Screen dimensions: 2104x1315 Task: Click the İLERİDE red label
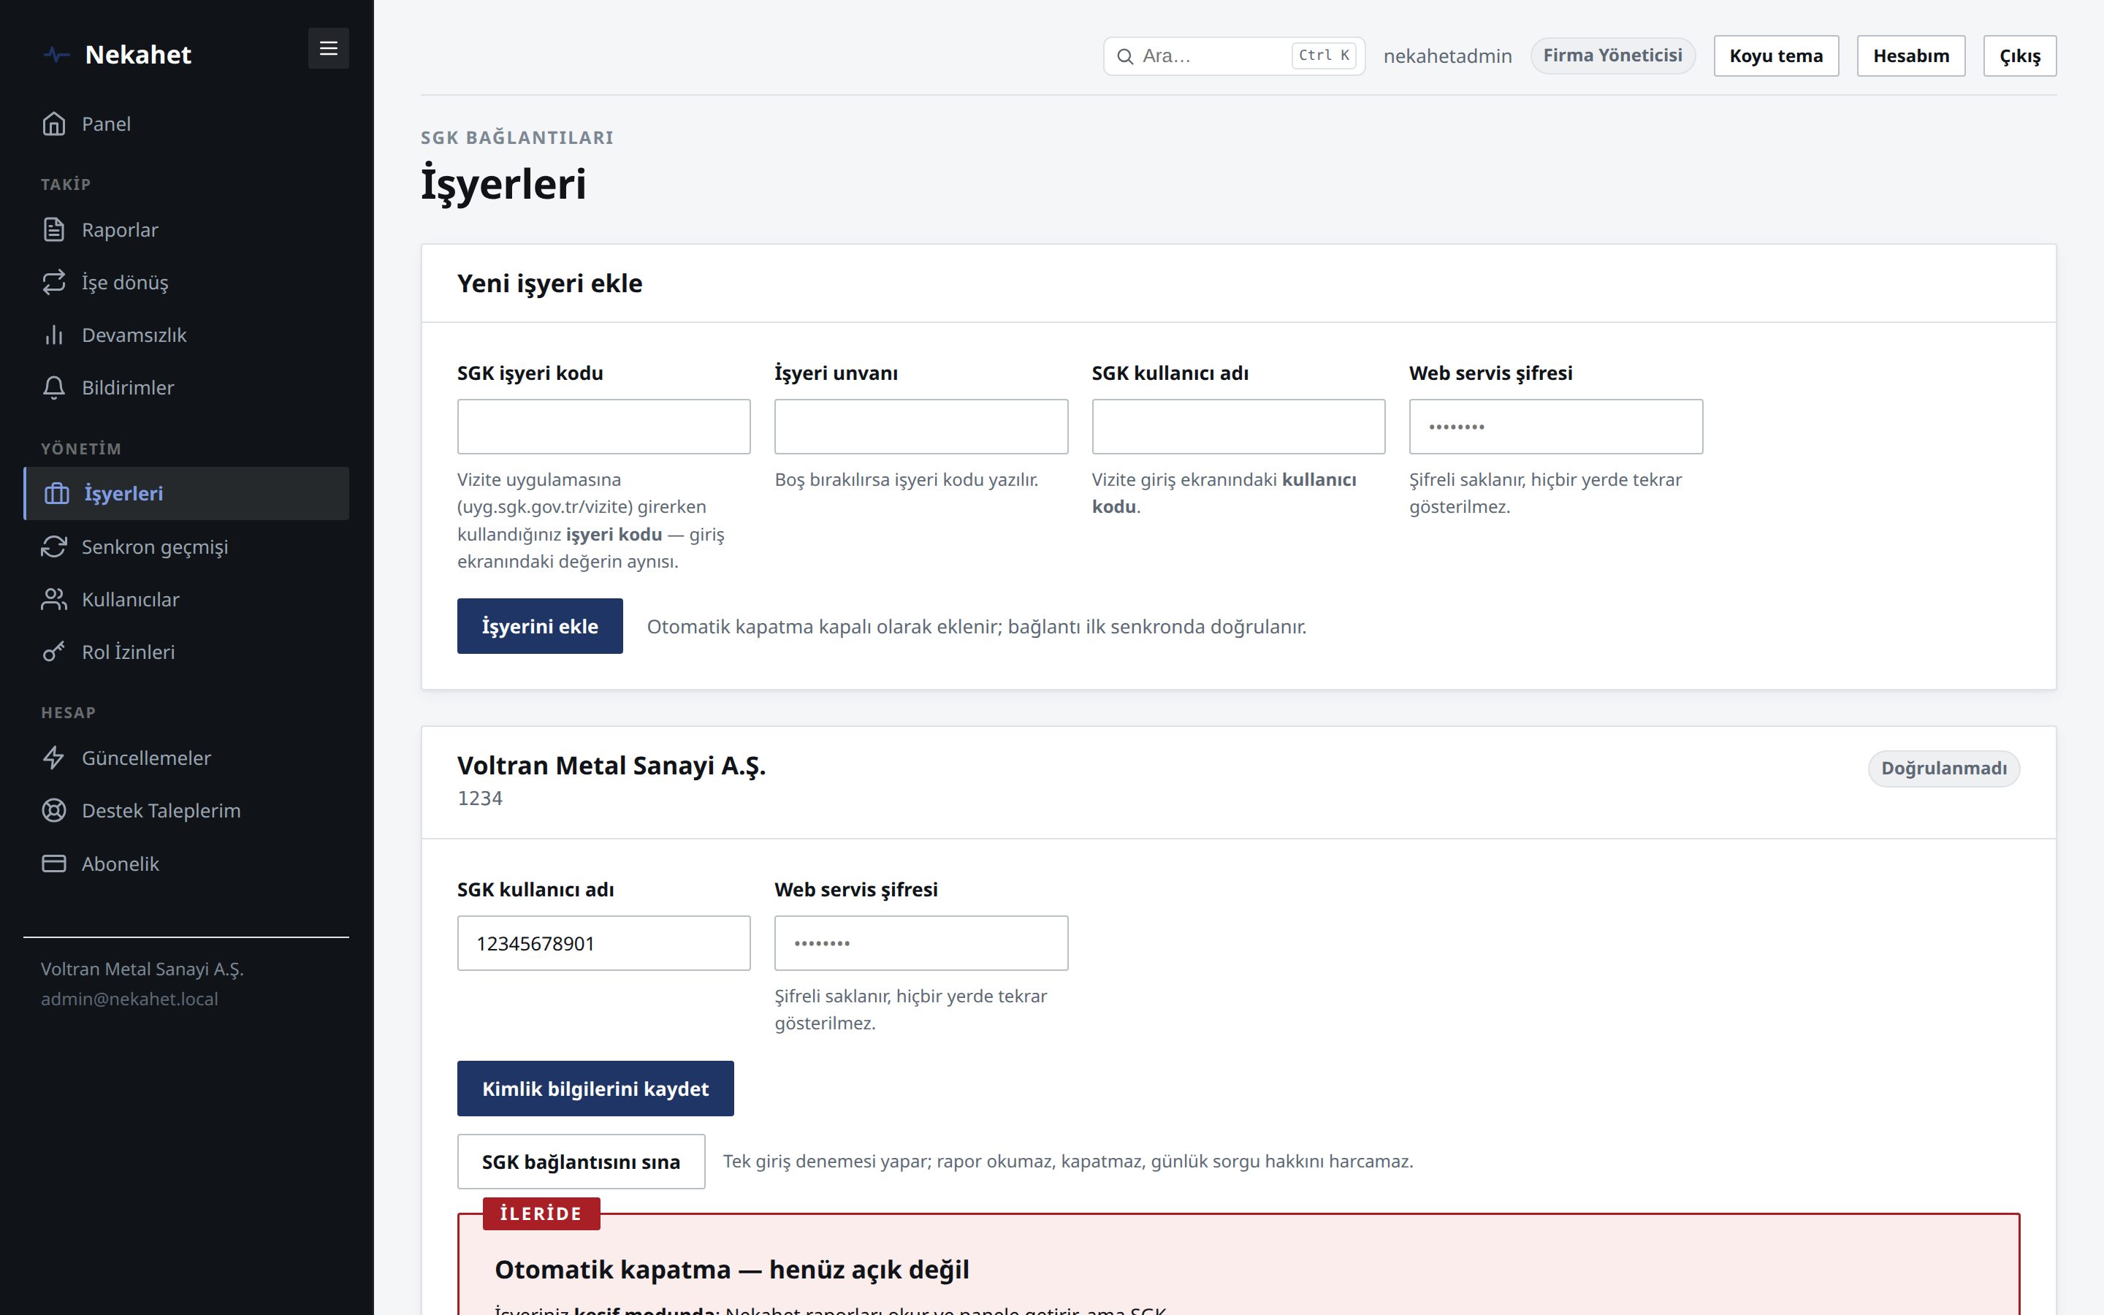541,1213
